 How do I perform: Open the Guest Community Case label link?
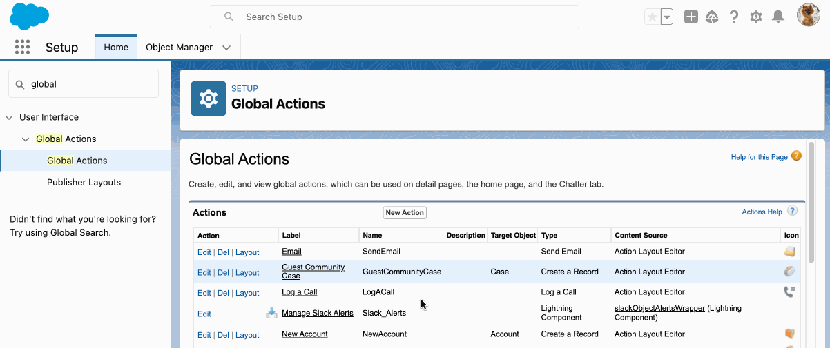coord(313,272)
